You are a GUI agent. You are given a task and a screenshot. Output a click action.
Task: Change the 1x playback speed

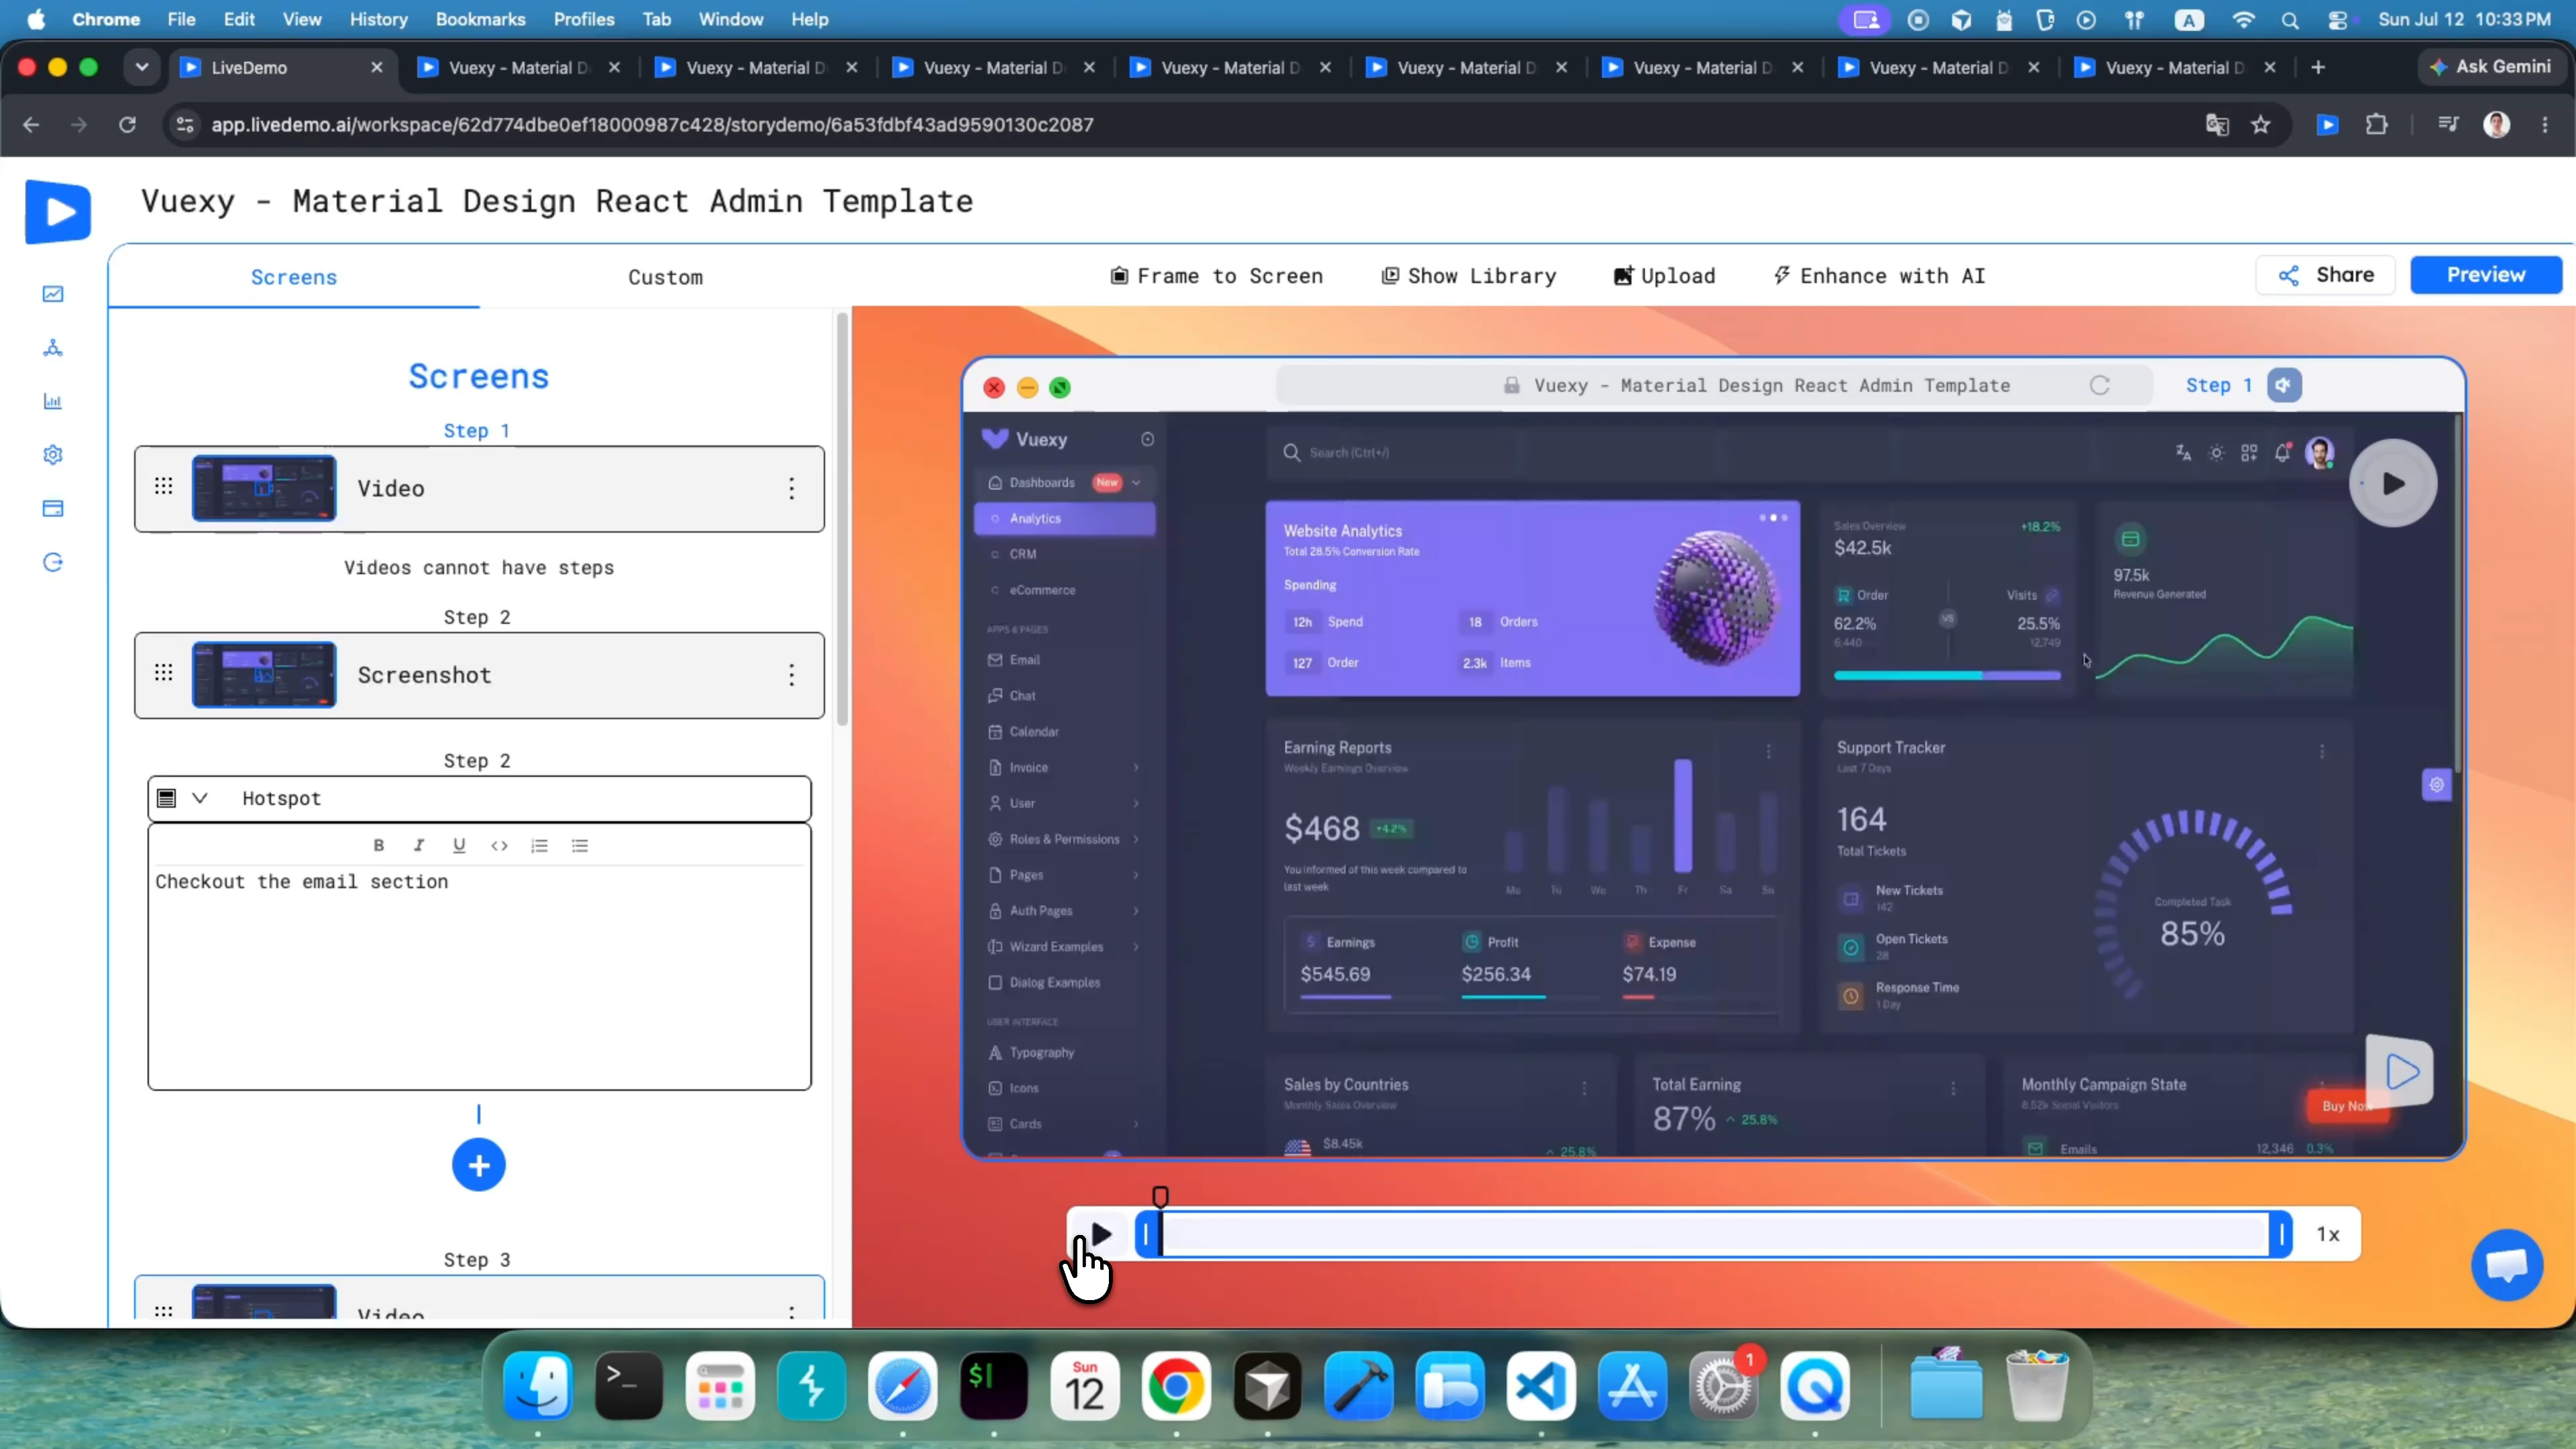click(x=2328, y=1235)
